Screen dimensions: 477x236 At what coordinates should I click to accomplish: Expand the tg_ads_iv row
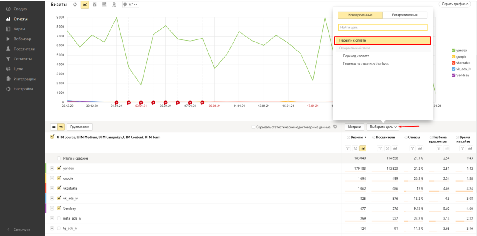tap(52, 229)
